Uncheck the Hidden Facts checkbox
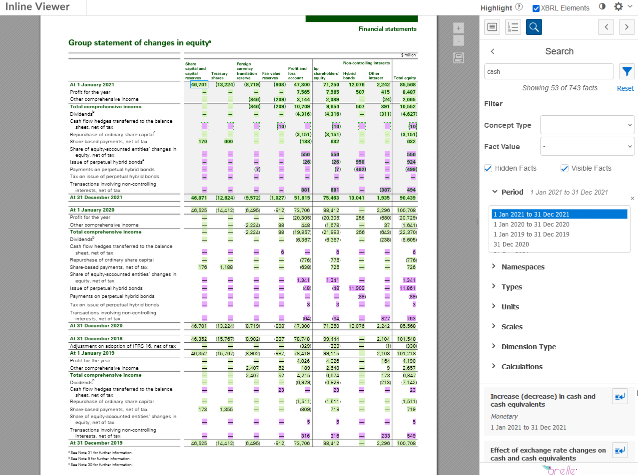The height and width of the screenshot is (475, 638). [x=489, y=168]
